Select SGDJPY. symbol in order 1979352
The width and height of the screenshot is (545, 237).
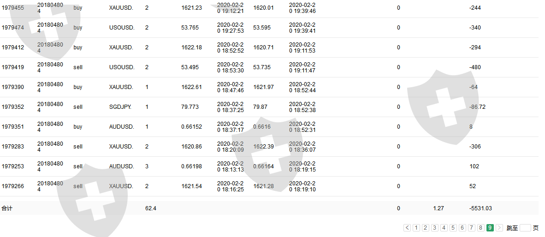(x=120, y=107)
